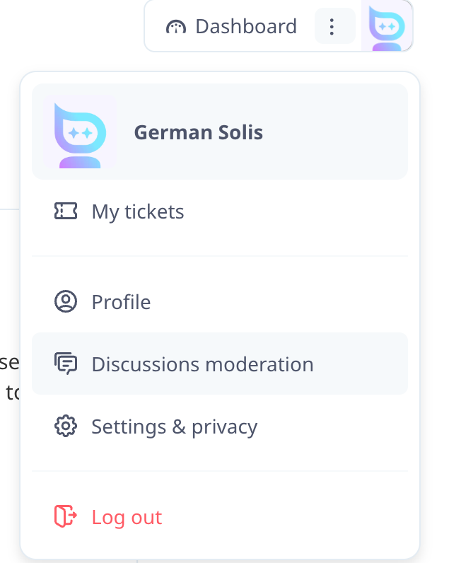The width and height of the screenshot is (461, 563).
Task: Click the robot avatar in top bar
Action: coord(387,26)
